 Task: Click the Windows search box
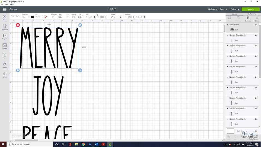pos(30,144)
